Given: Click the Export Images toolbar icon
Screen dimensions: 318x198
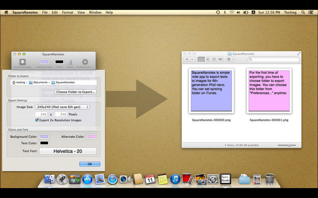Looking at the screenshot, I should pyautogui.click(x=22, y=62).
